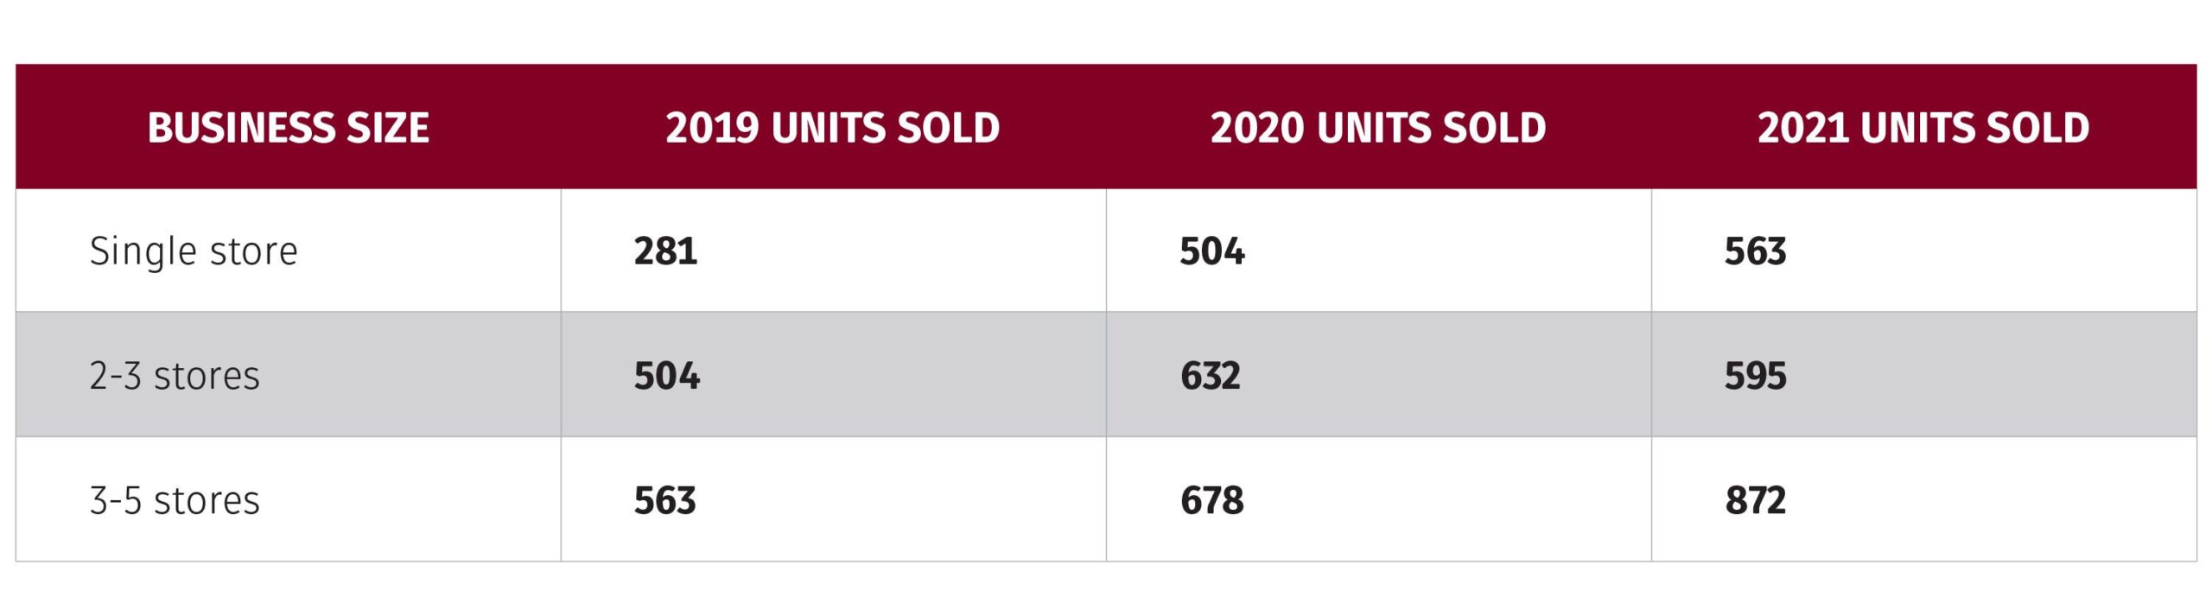The image size is (2212, 616).
Task: Click divider between 2020 and 2021 data columns
Action: point(1651,375)
